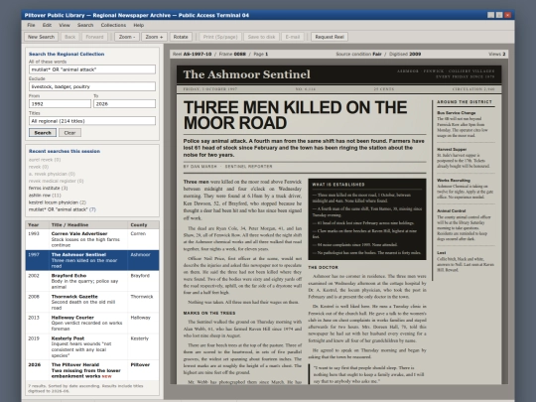Open the View menu

[65, 25]
